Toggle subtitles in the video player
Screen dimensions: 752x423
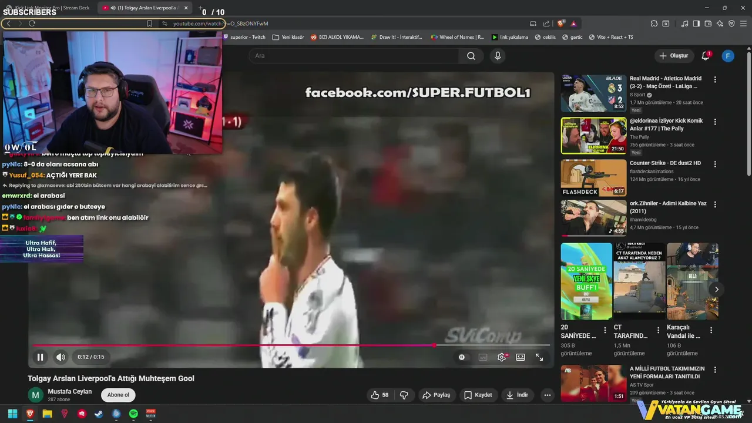483,357
